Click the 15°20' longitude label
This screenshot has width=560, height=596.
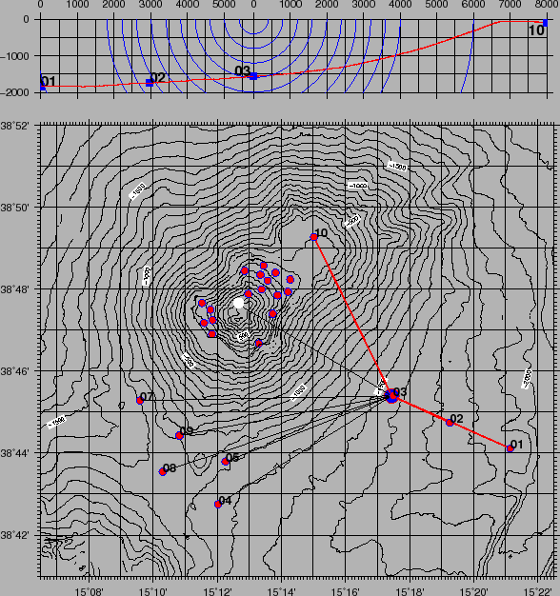tap(473, 591)
